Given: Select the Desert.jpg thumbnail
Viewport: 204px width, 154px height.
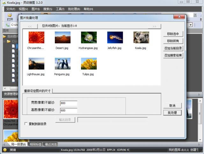Looking at the screenshot, I should [62, 38].
